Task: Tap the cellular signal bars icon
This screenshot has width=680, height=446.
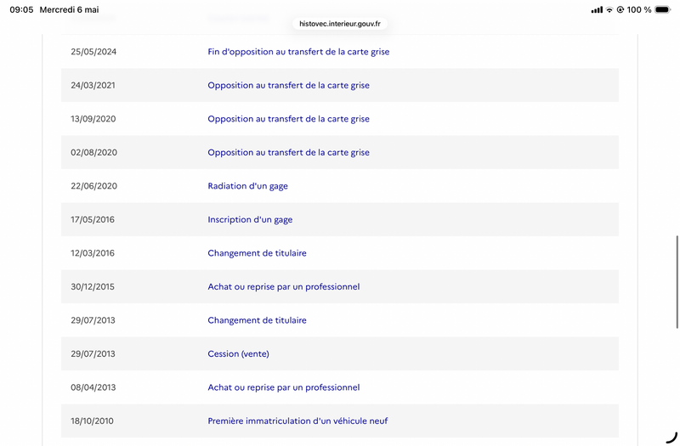Action: coord(597,9)
